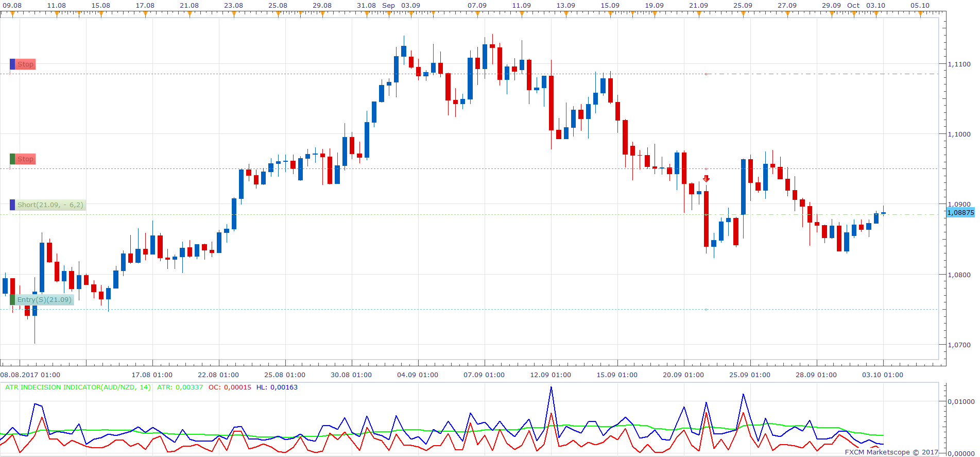Click the 28.09 01:00 date label
Viewport: 980px width, 457px height.
click(816, 375)
